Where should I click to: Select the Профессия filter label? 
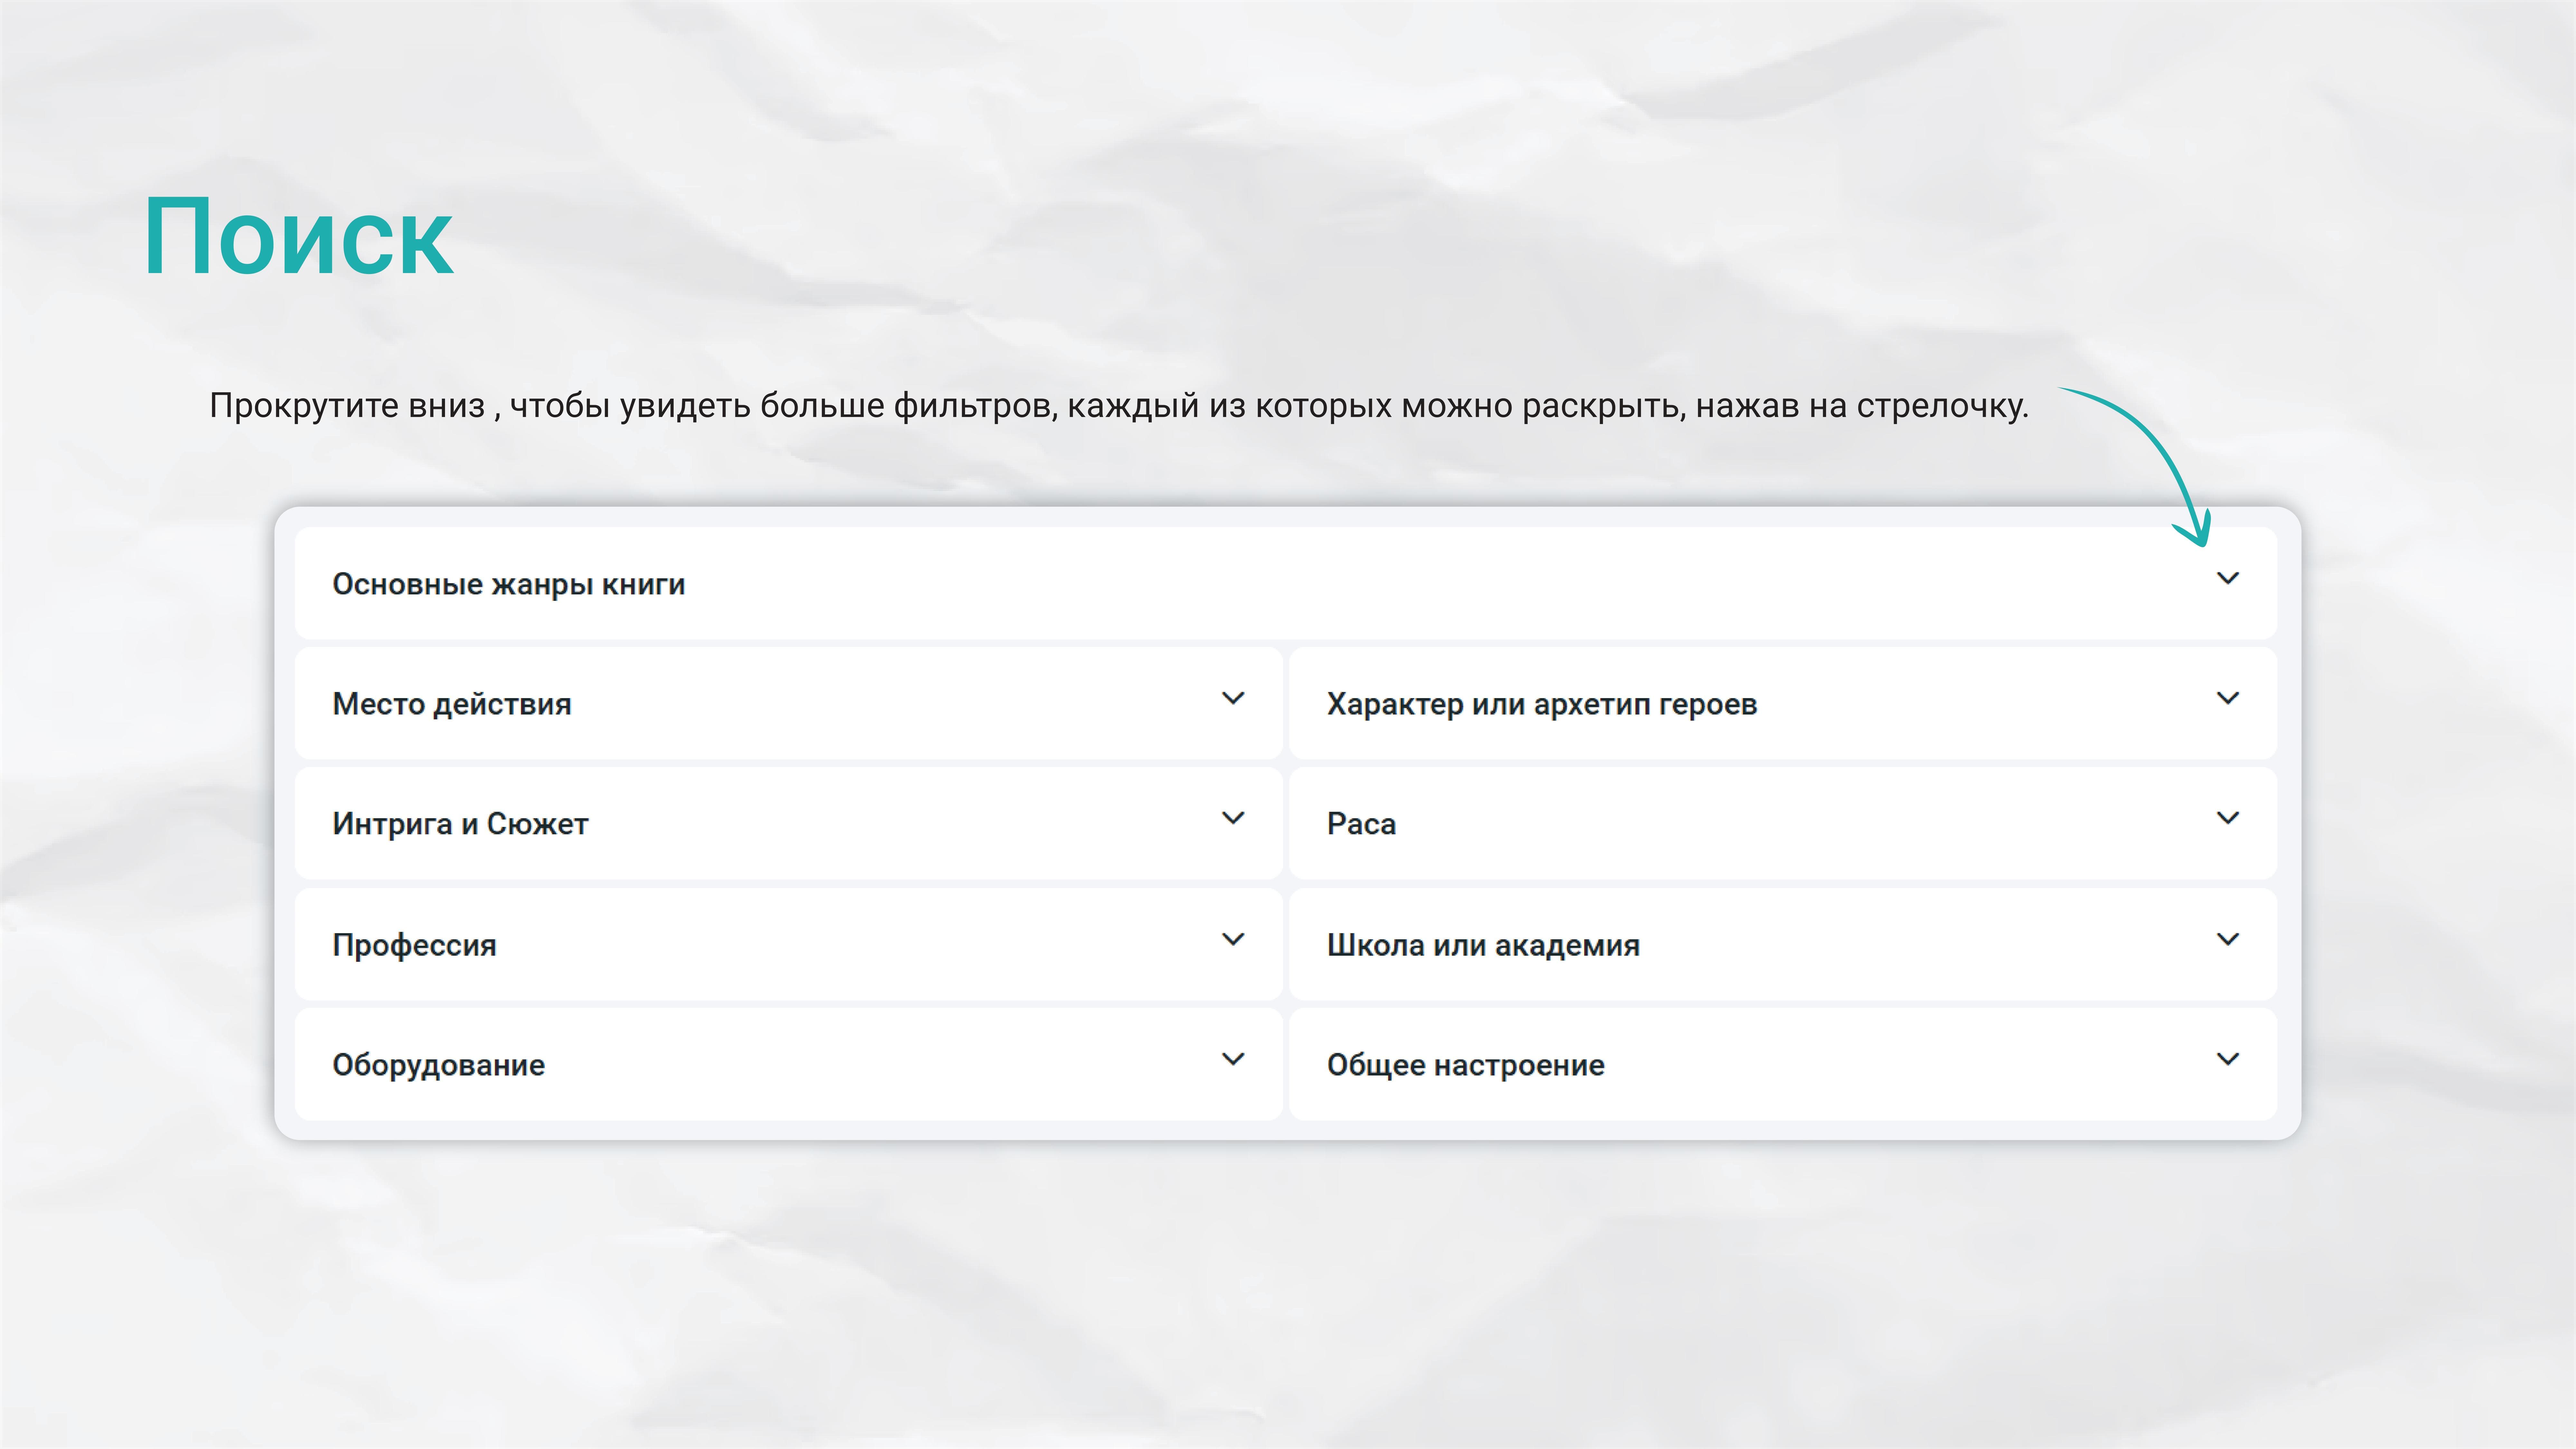414,945
